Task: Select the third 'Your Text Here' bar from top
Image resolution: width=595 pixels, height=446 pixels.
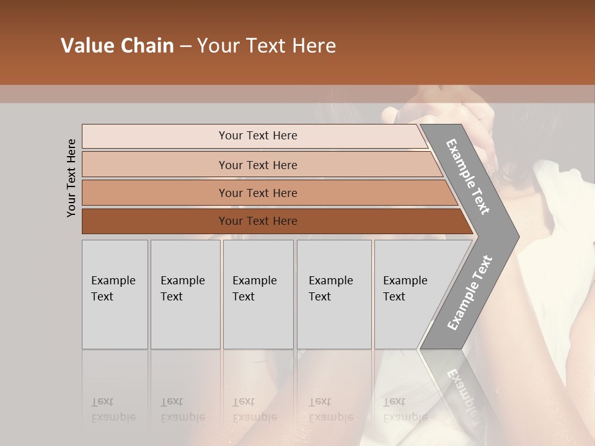Action: pyautogui.click(x=257, y=193)
